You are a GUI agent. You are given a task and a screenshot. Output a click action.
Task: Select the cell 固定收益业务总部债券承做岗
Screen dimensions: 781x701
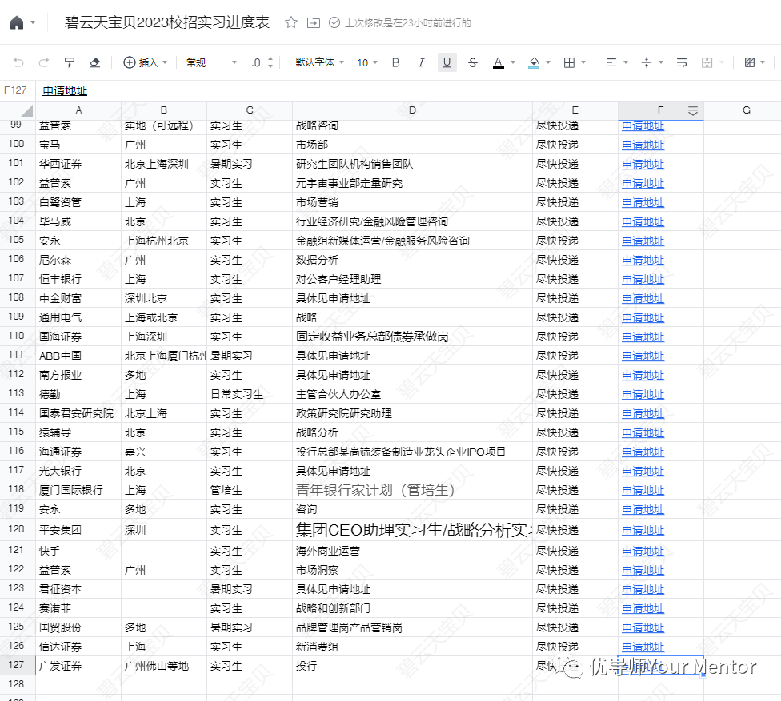412,337
